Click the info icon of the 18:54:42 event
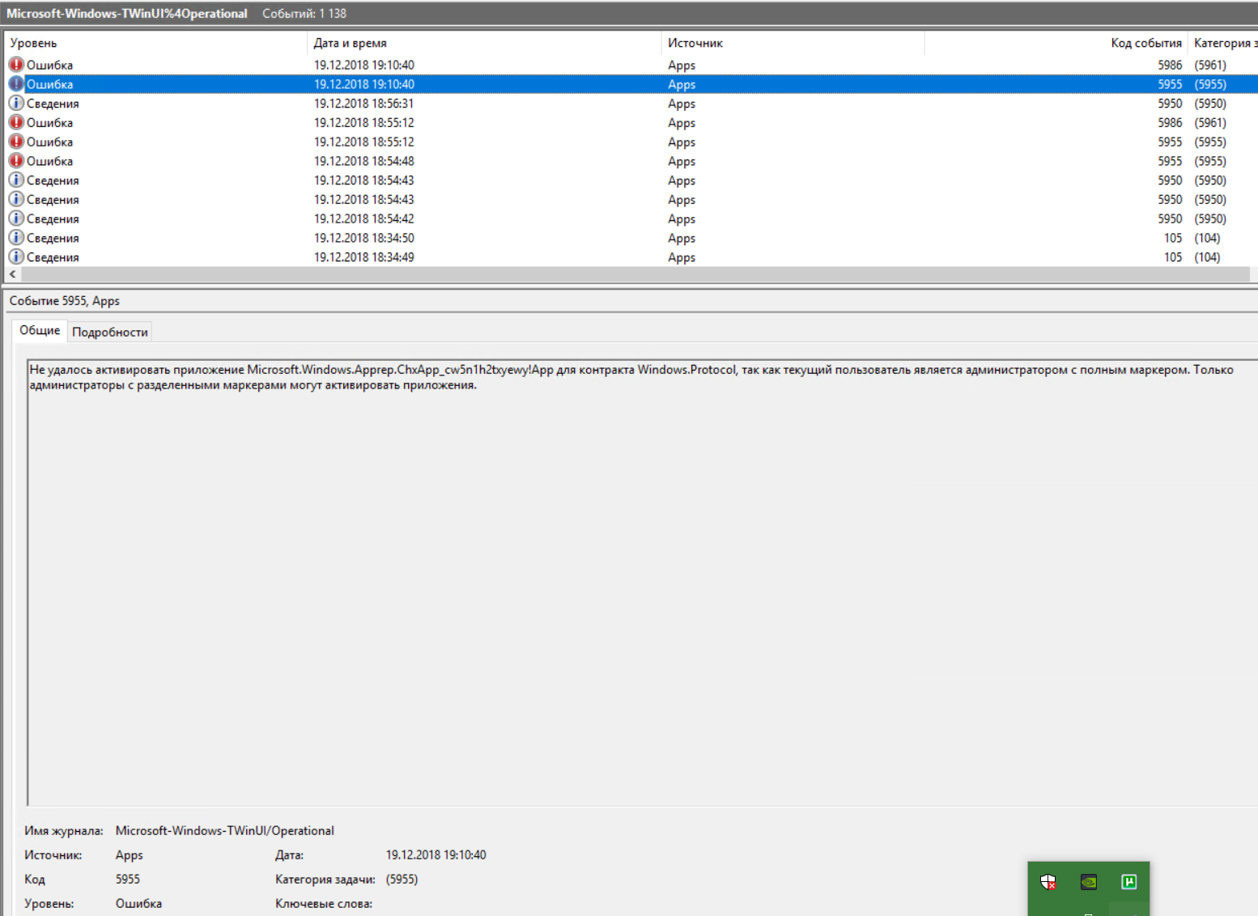The image size is (1258, 916). pyautogui.click(x=16, y=218)
